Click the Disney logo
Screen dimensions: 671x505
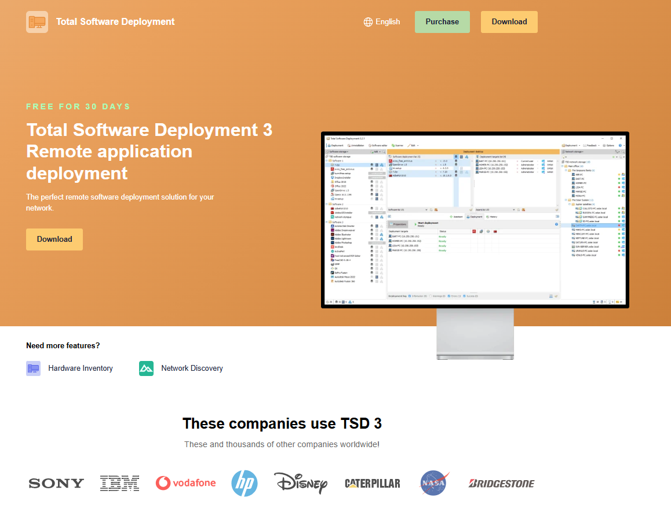[301, 483]
